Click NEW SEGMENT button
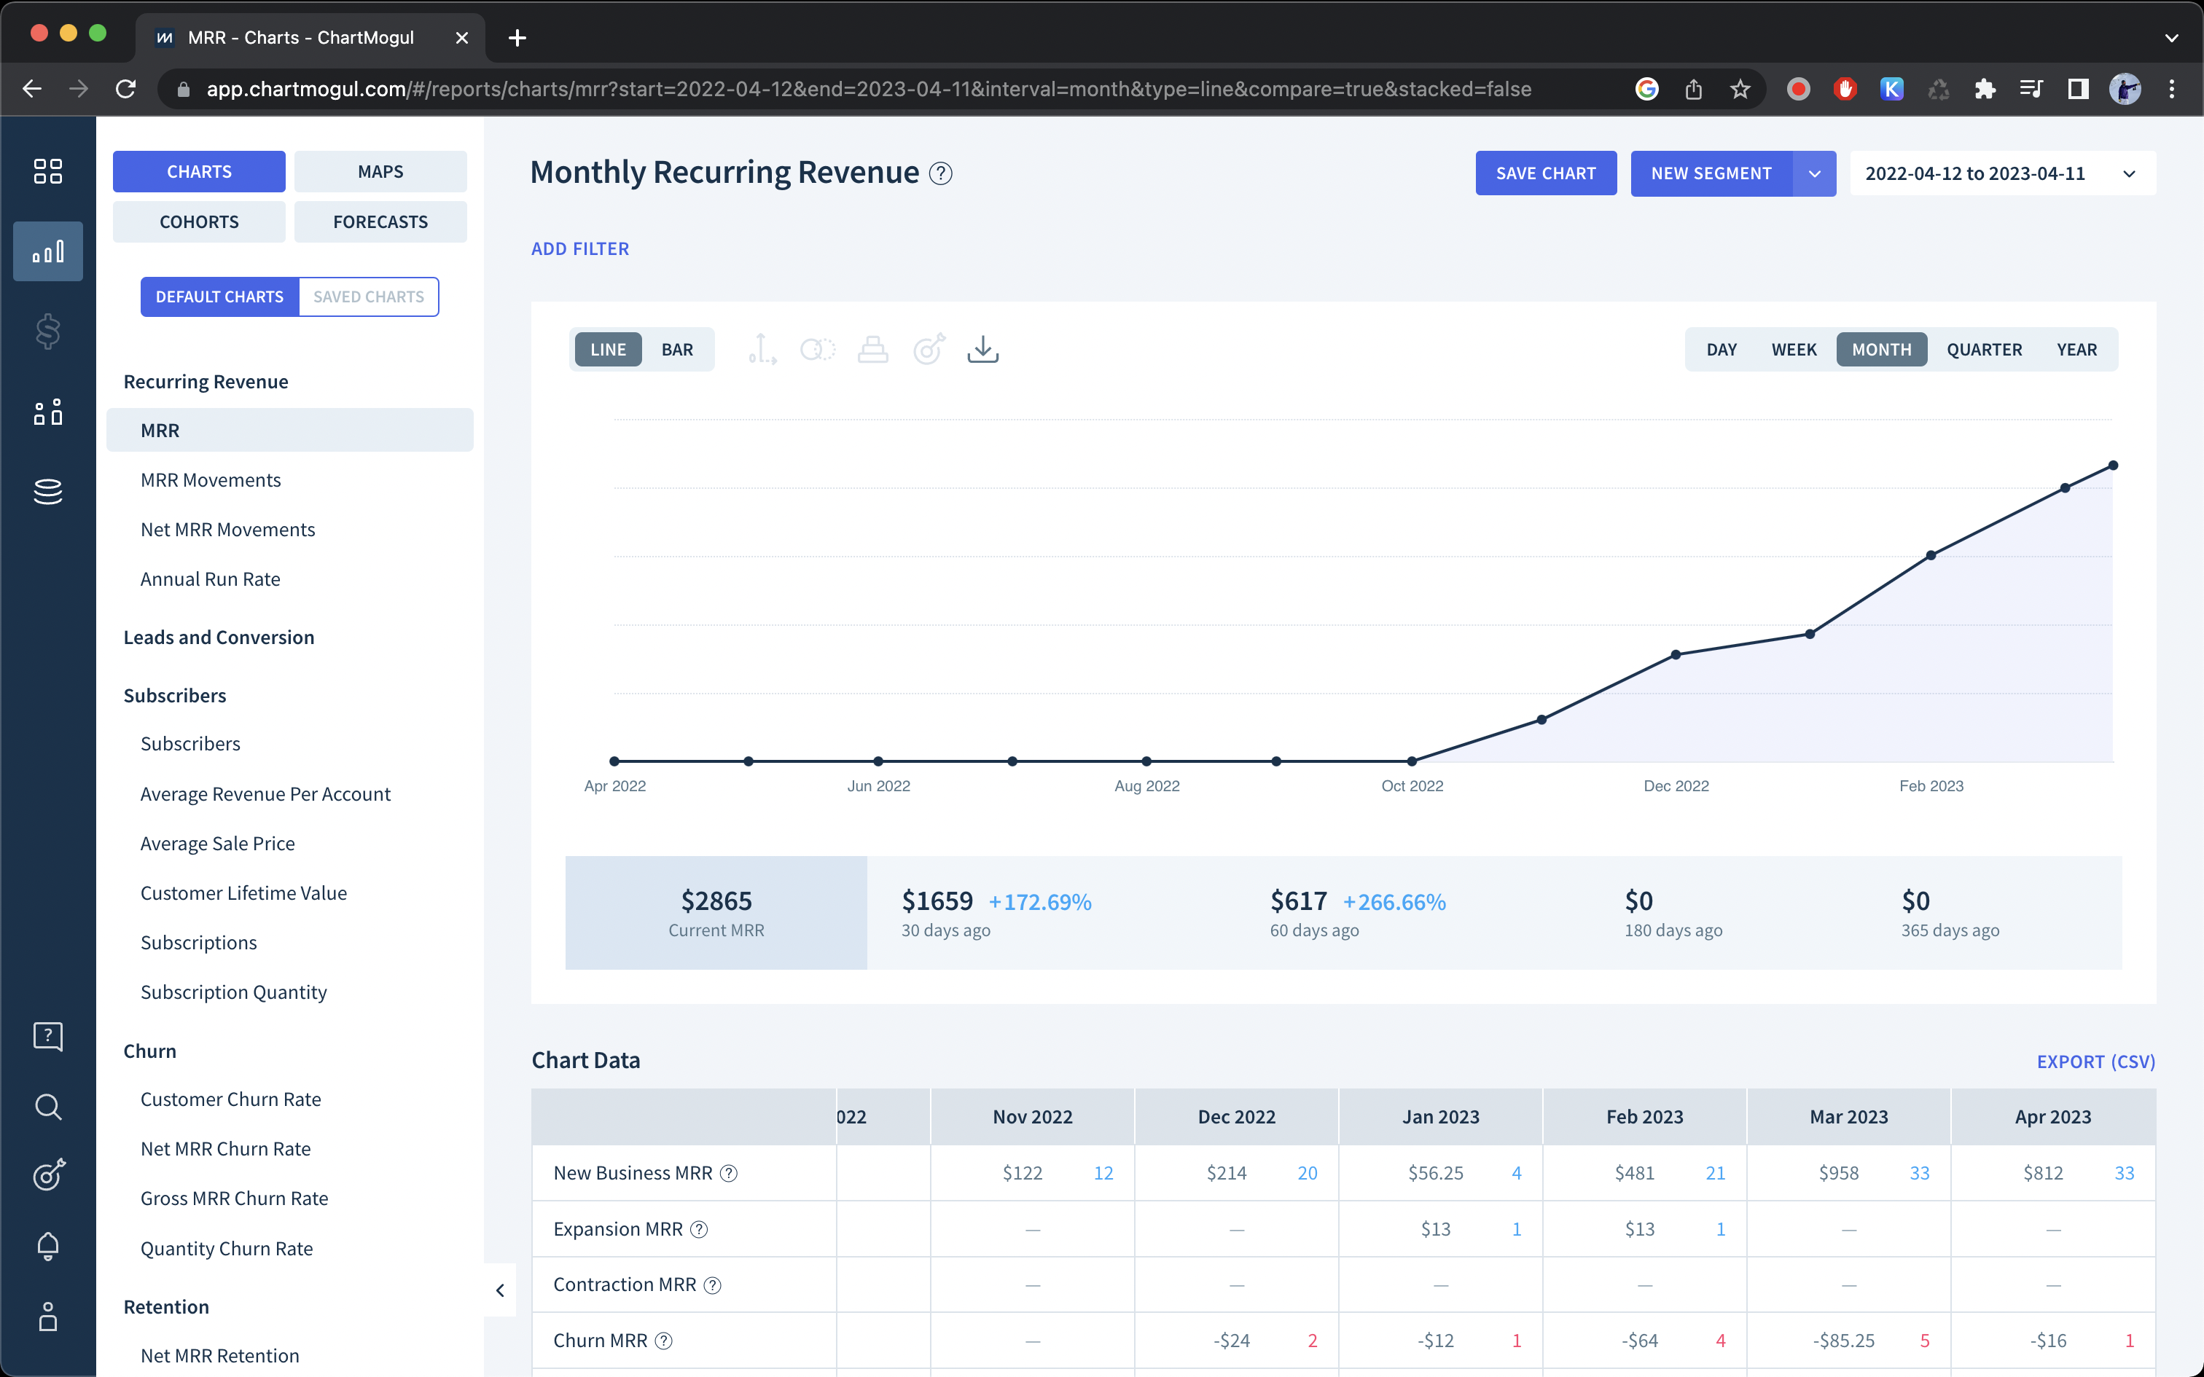 coord(1711,173)
